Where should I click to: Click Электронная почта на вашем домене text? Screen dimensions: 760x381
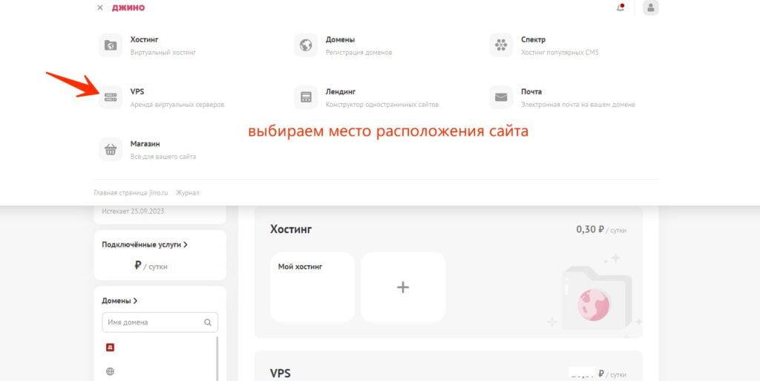pyautogui.click(x=577, y=105)
